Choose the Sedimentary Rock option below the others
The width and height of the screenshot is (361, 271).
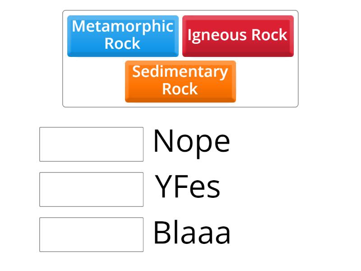click(180, 81)
